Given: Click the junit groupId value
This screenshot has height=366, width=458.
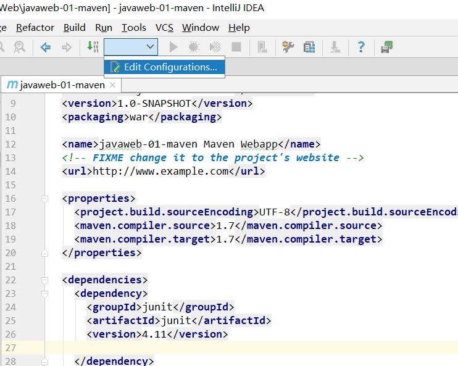Looking at the screenshot, I should point(157,307).
